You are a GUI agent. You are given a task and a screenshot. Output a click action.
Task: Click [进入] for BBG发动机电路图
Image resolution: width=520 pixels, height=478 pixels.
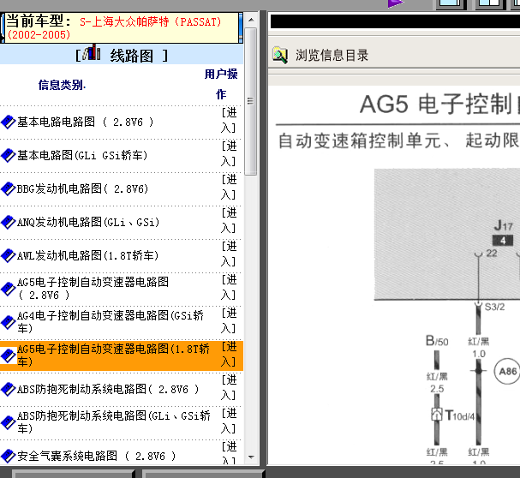[229, 187]
